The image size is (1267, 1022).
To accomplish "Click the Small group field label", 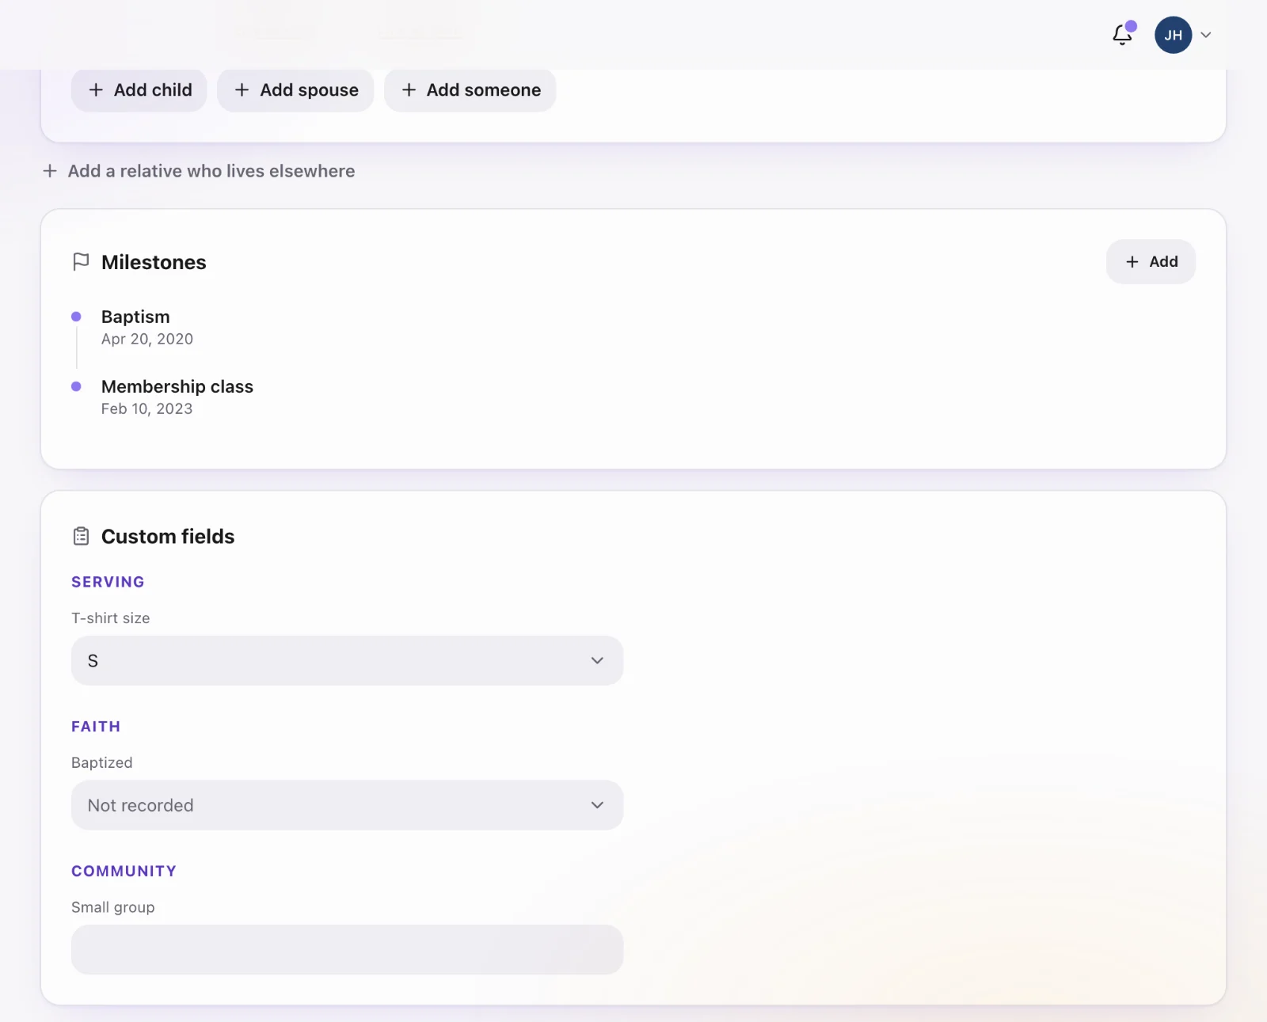I will pyautogui.click(x=113, y=907).
